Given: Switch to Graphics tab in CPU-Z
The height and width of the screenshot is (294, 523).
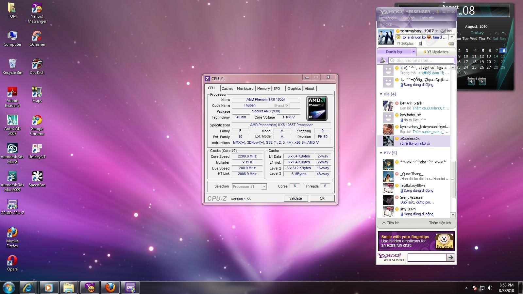Looking at the screenshot, I should 294,89.
